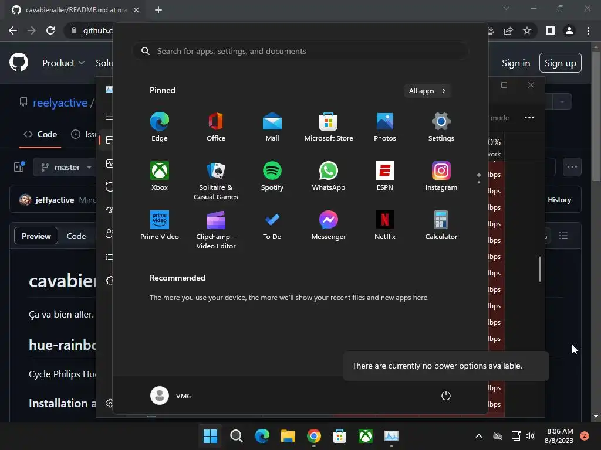Open Xbox from the taskbar
The image size is (601, 450).
click(366, 436)
